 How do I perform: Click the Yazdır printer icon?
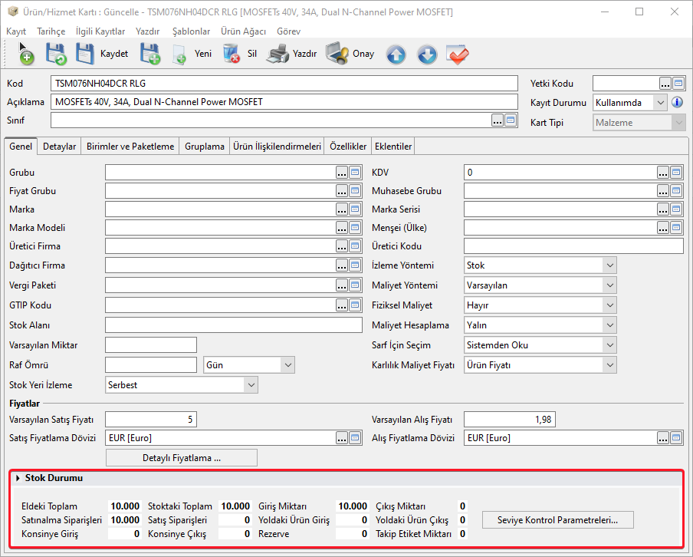pos(279,54)
